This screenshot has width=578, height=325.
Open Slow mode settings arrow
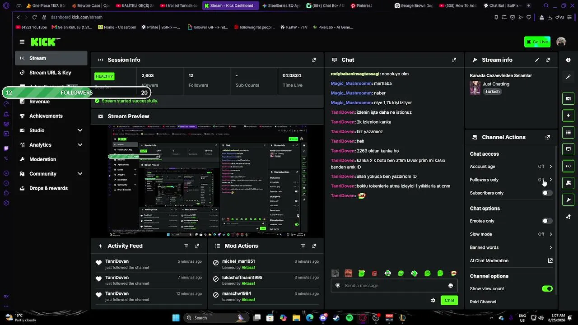(x=550, y=234)
